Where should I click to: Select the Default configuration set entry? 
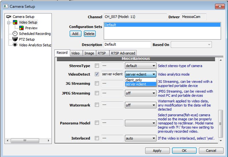162,25
